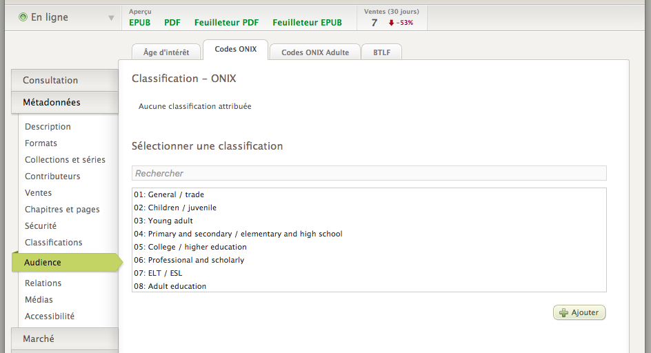Switch to the BTLF tab
This screenshot has width=651, height=353.
click(x=381, y=52)
